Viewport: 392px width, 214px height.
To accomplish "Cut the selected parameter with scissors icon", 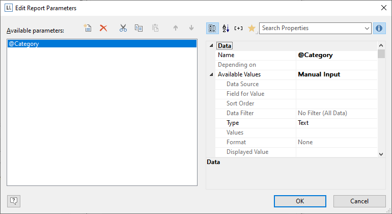I will click(x=123, y=28).
